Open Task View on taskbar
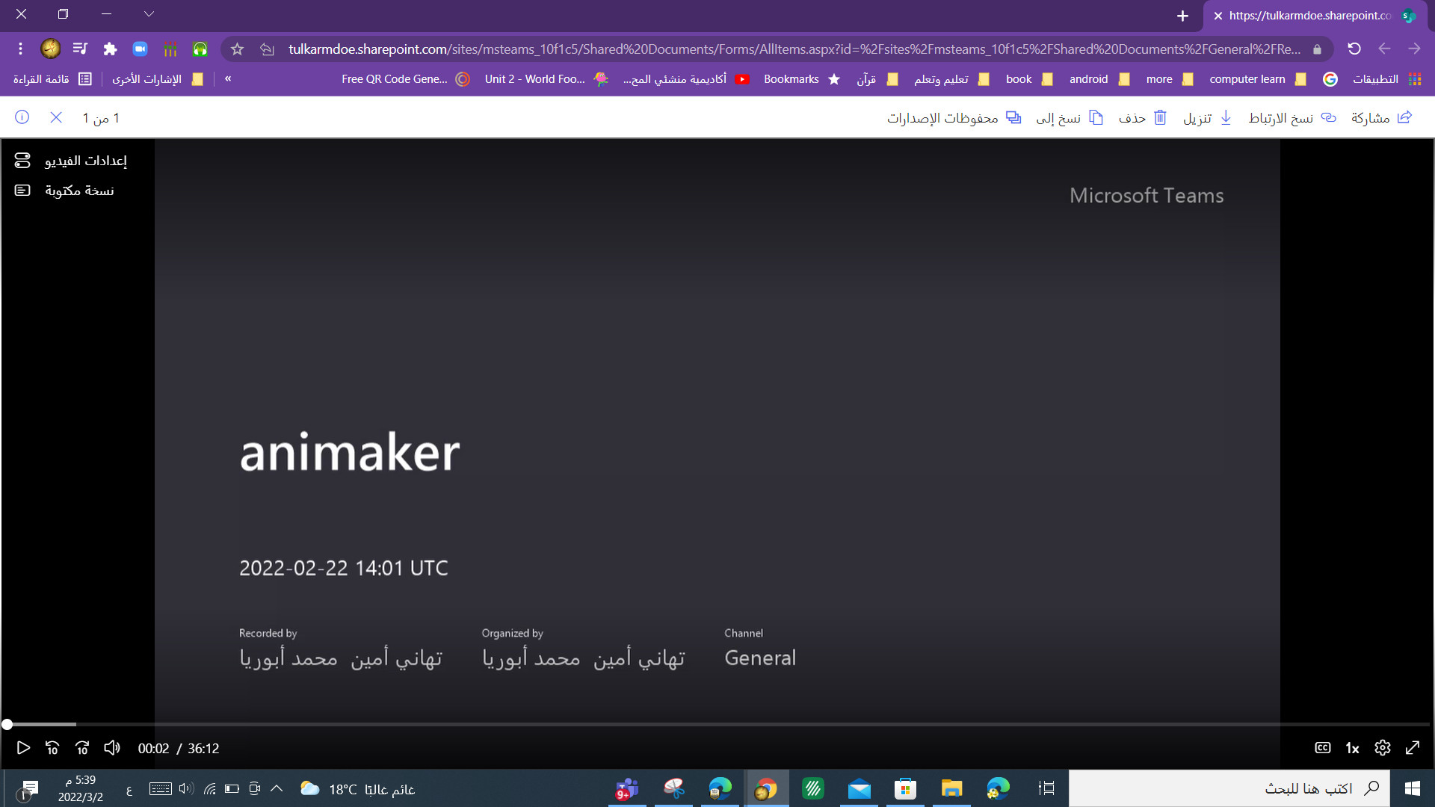This screenshot has height=807, width=1435. point(1046,788)
